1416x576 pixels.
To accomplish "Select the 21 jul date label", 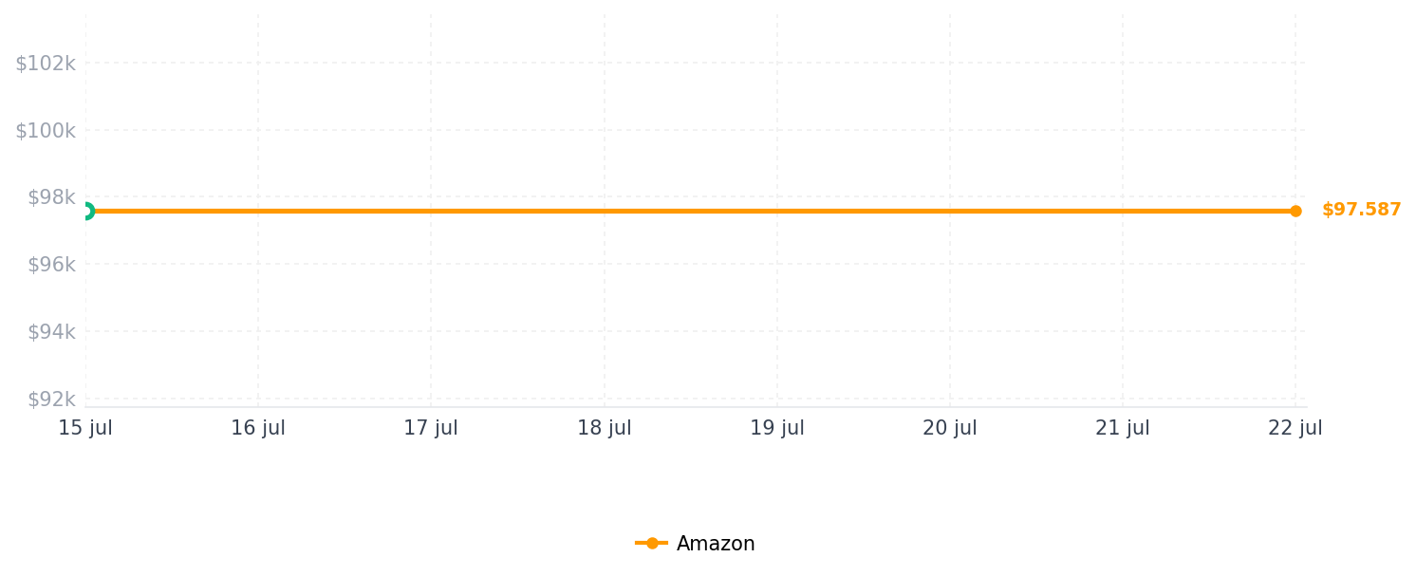I will pyautogui.click(x=1123, y=428).
